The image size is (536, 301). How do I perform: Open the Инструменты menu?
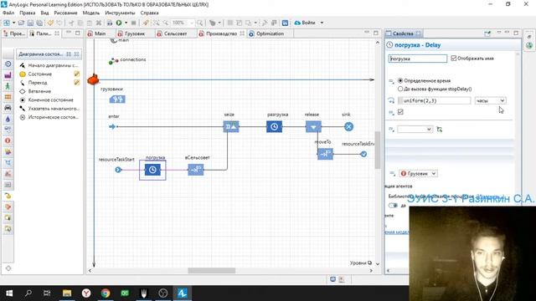coord(120,13)
